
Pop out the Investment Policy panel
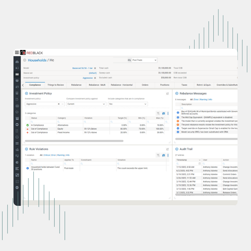pyautogui.click(x=168, y=93)
